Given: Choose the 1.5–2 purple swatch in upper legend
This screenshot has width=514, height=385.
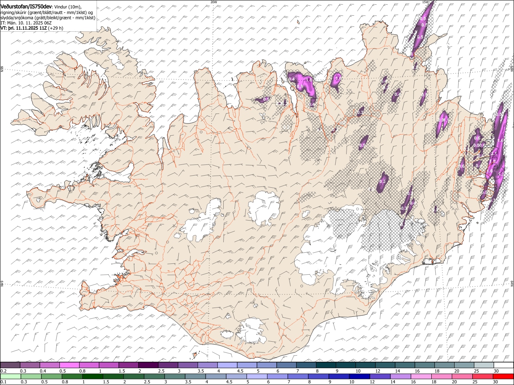Looking at the screenshot, I should click(128, 365).
